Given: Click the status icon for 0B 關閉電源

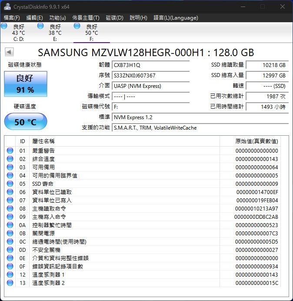Looking at the screenshot, I should [10, 233].
